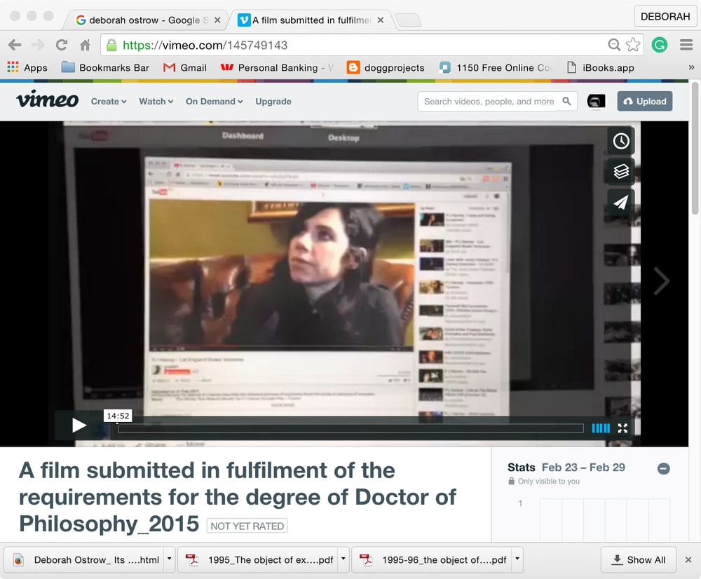701x579 pixels.
Task: Expand the On Demand menu
Action: click(x=214, y=102)
